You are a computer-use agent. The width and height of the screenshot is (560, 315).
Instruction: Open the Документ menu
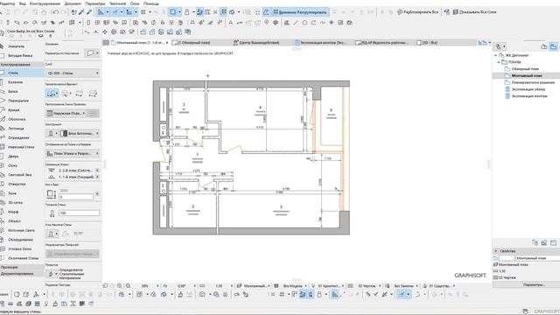pos(73,3)
